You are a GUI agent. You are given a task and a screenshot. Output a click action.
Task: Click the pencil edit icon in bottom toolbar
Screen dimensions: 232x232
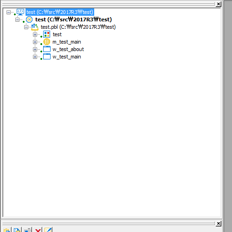click(x=48, y=230)
